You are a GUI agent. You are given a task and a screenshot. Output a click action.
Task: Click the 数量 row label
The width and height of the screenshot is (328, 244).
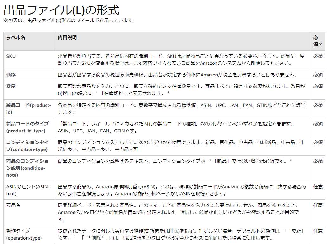[11, 86]
